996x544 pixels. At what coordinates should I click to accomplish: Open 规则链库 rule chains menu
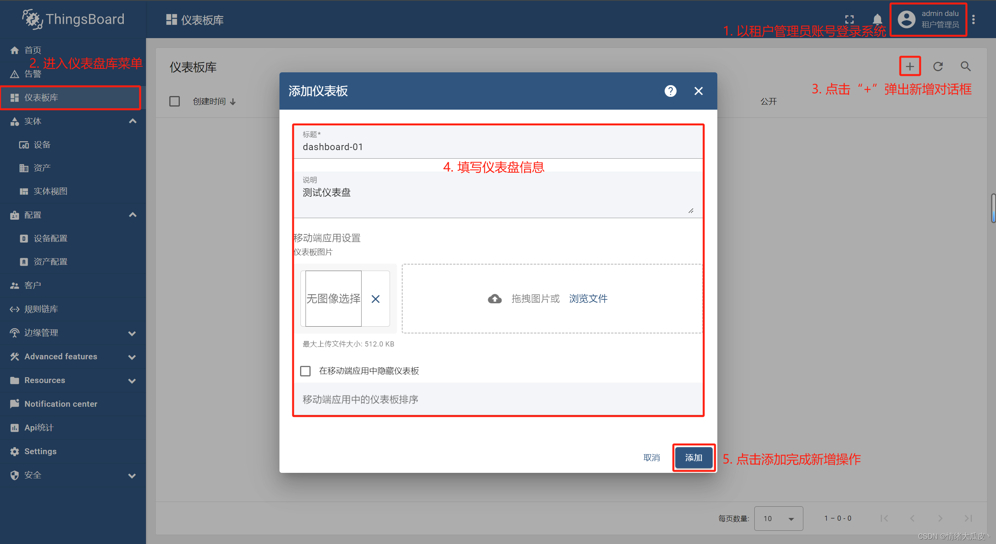73,309
